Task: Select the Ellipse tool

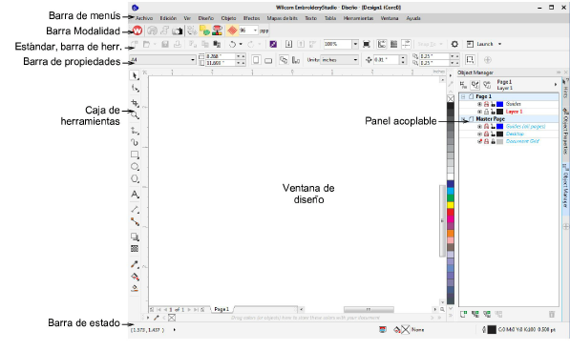Action: (x=135, y=167)
